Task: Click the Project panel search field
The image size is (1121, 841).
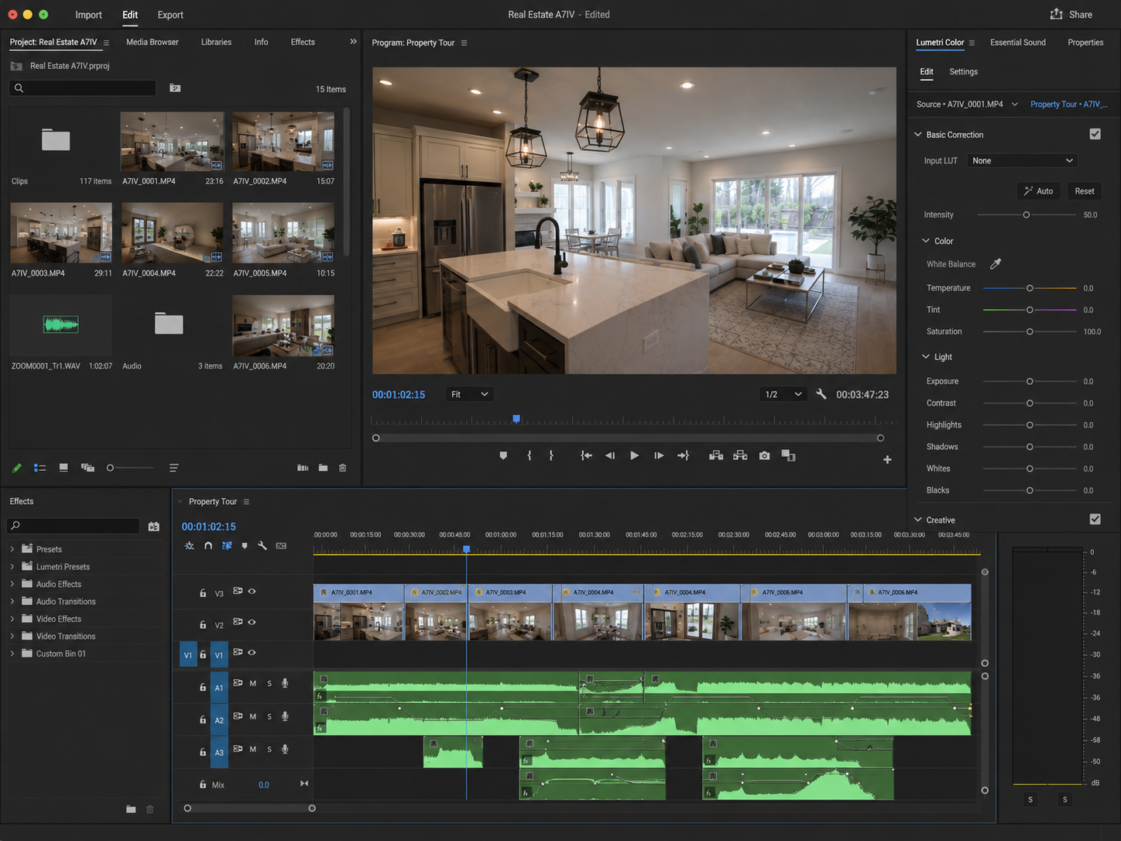Action: point(83,88)
